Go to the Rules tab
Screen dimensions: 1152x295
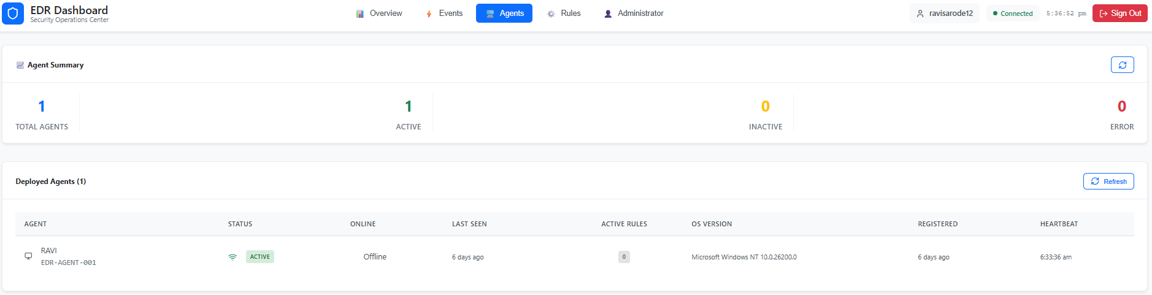point(564,13)
